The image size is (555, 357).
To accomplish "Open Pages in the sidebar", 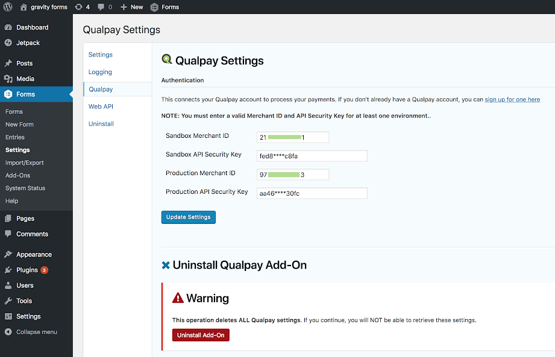I will pos(25,219).
